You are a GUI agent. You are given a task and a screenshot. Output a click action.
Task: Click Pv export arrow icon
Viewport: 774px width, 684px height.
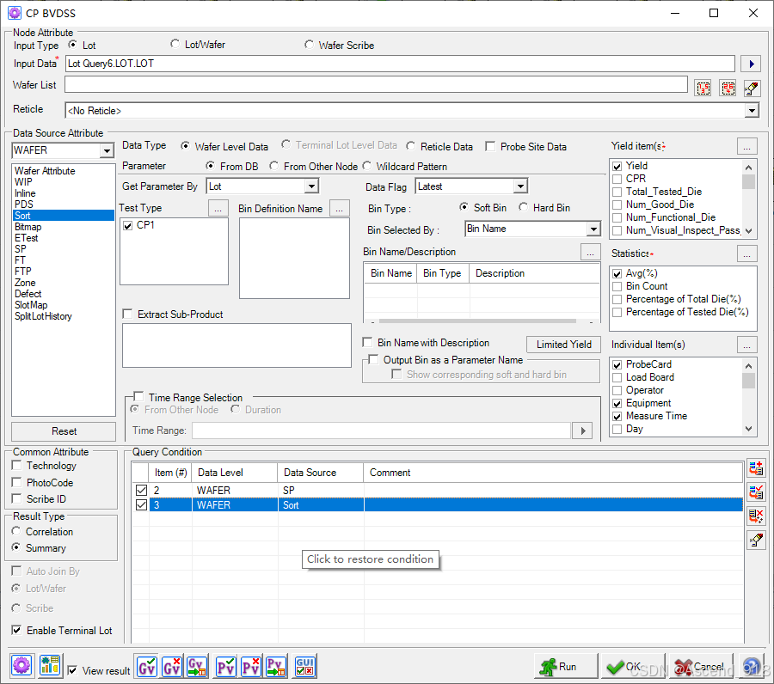pos(275,667)
